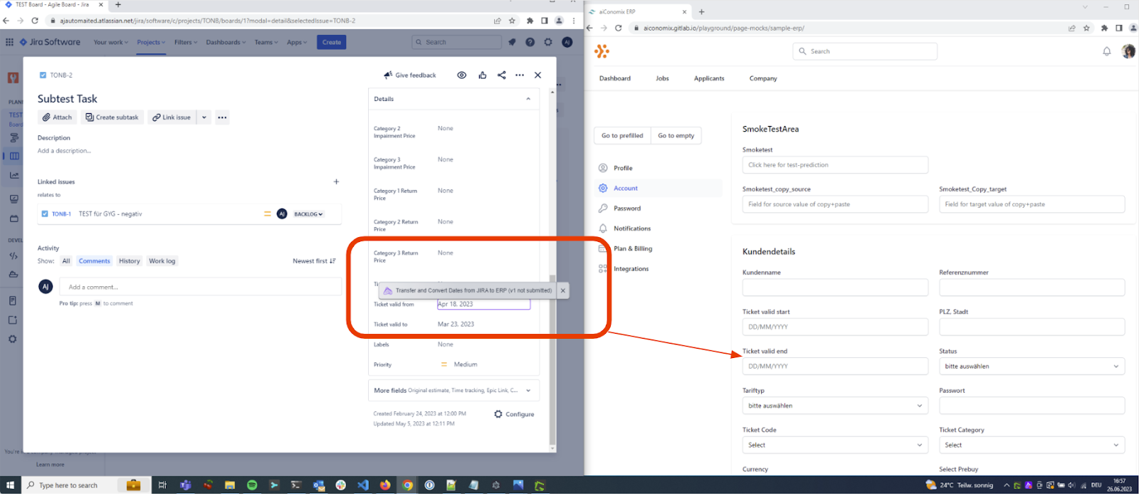
Task: Click the blue Create button in Jira
Action: pos(332,42)
